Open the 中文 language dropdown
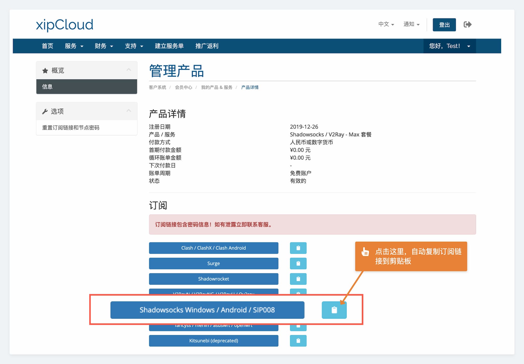524x364 pixels. (x=386, y=24)
